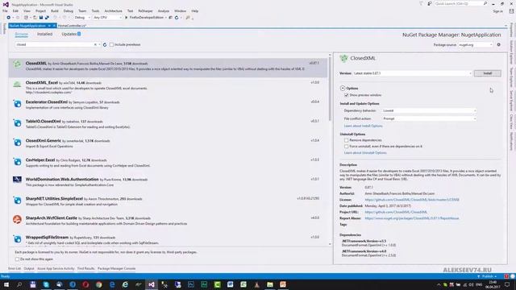Open the Error List tab
This screenshot has width=516, height=290.
point(15,268)
